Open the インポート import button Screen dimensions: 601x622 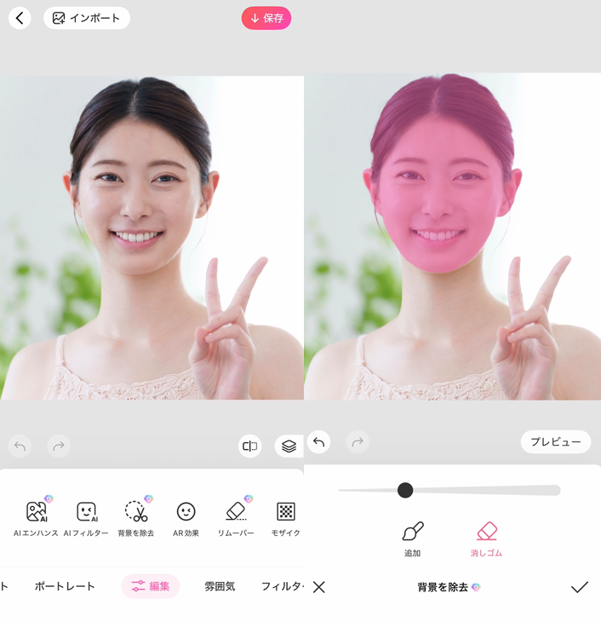point(87,18)
